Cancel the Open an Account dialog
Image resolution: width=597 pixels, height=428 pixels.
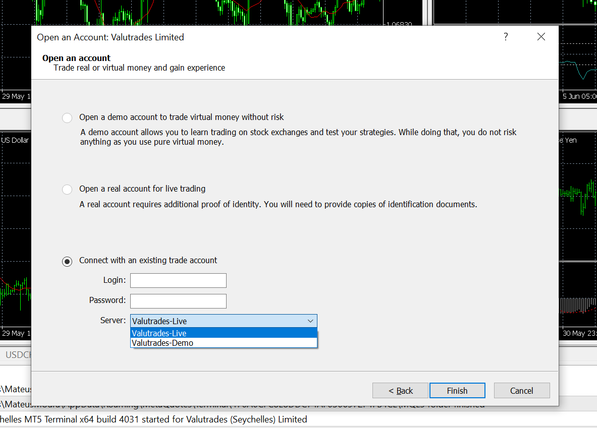pyautogui.click(x=522, y=391)
